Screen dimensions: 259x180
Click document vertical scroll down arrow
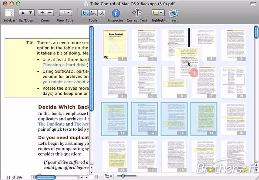[91, 173]
